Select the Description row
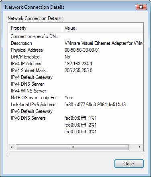Image resolution: width=151 pixels, height=177 pixels. pos(76,43)
